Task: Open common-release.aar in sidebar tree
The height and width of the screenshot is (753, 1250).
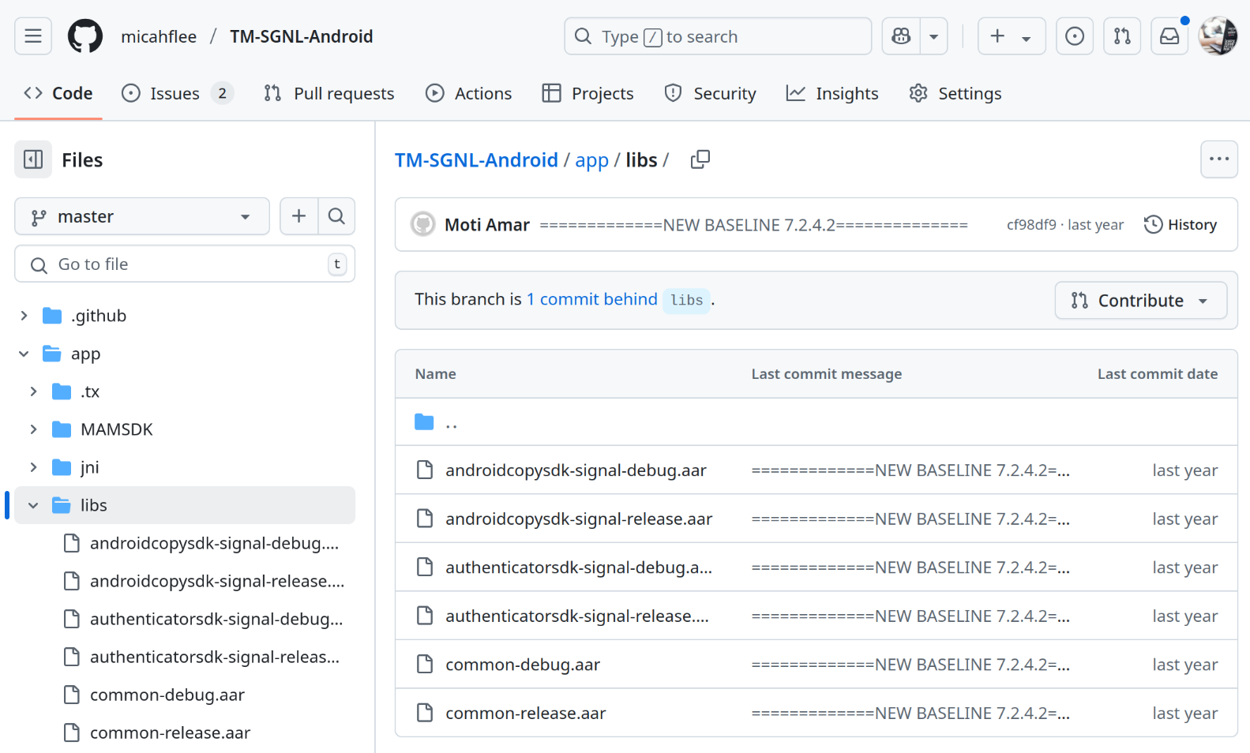Action: pos(171,732)
